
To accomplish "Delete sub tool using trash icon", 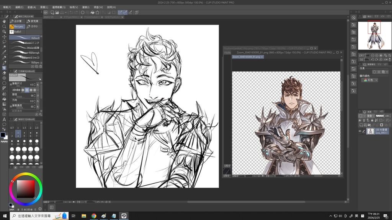I will pos(41,66).
